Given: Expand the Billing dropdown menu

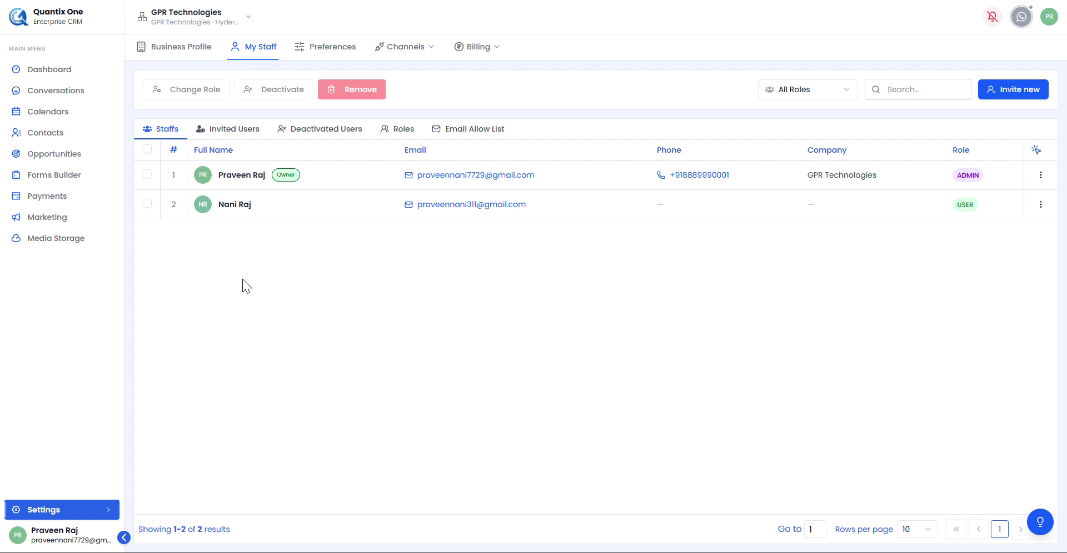Looking at the screenshot, I should [477, 47].
